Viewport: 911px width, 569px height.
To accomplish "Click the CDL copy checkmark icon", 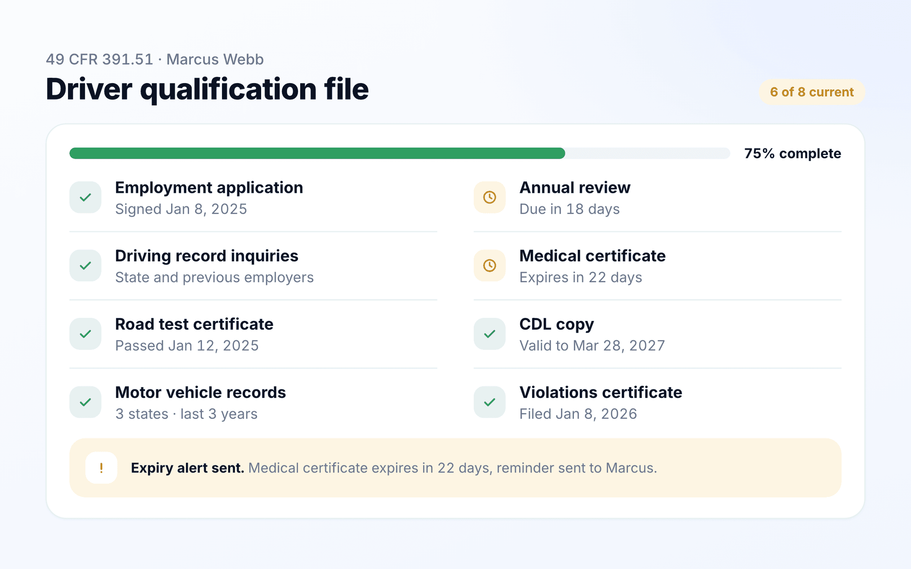I will pyautogui.click(x=490, y=334).
